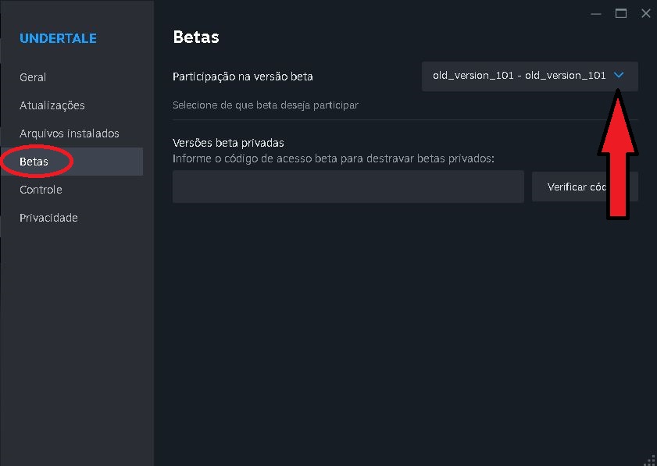Maximize the properties window

coord(621,13)
